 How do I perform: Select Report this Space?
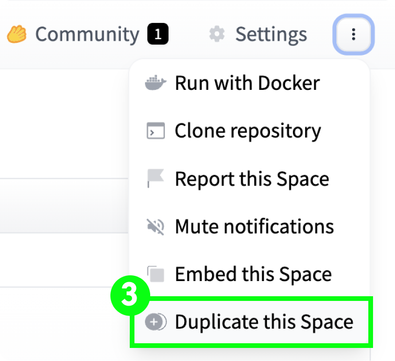tap(252, 179)
